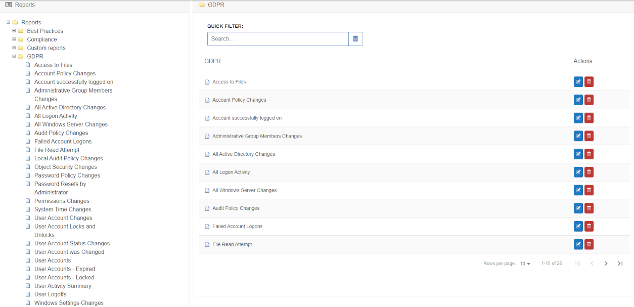Select Failed Account Logons in the tree

coord(63,142)
